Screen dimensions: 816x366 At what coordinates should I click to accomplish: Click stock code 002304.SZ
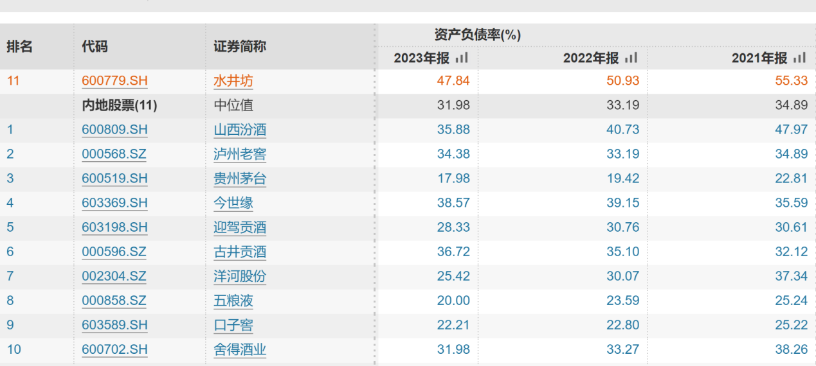[114, 276]
